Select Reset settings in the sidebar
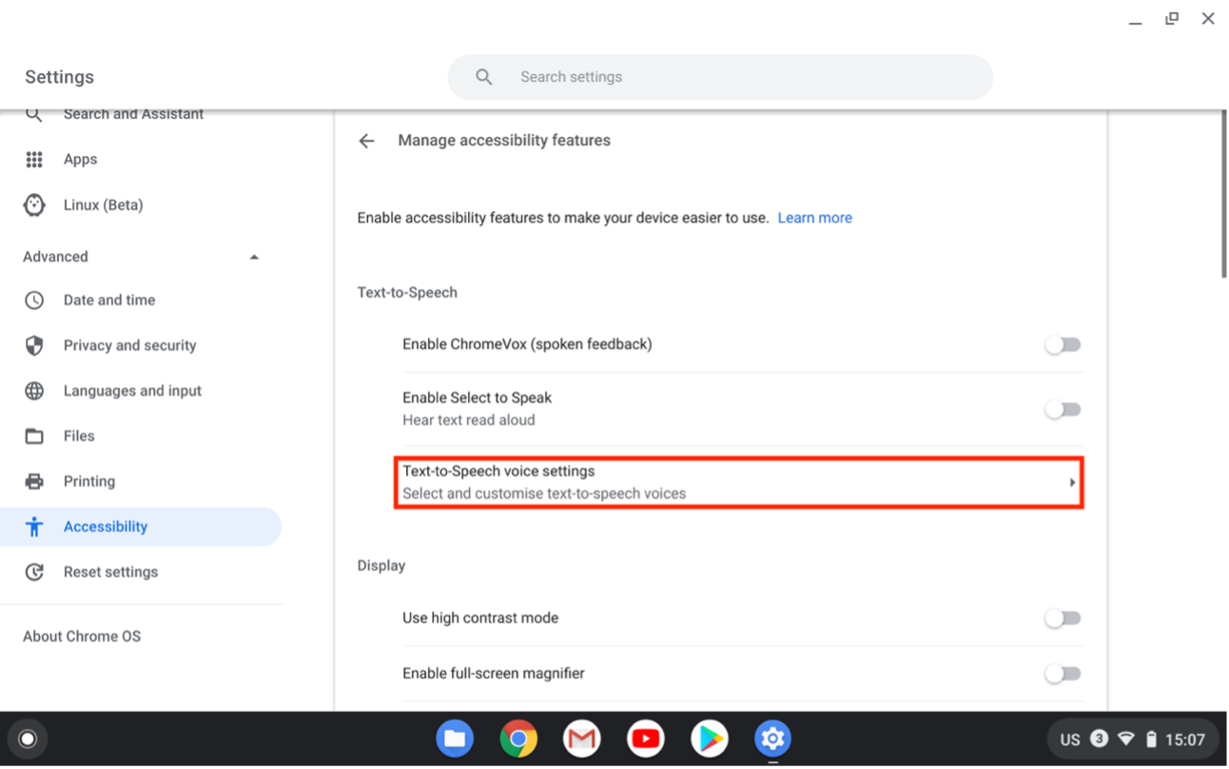Image resolution: width=1229 pixels, height=769 pixels. 110,571
